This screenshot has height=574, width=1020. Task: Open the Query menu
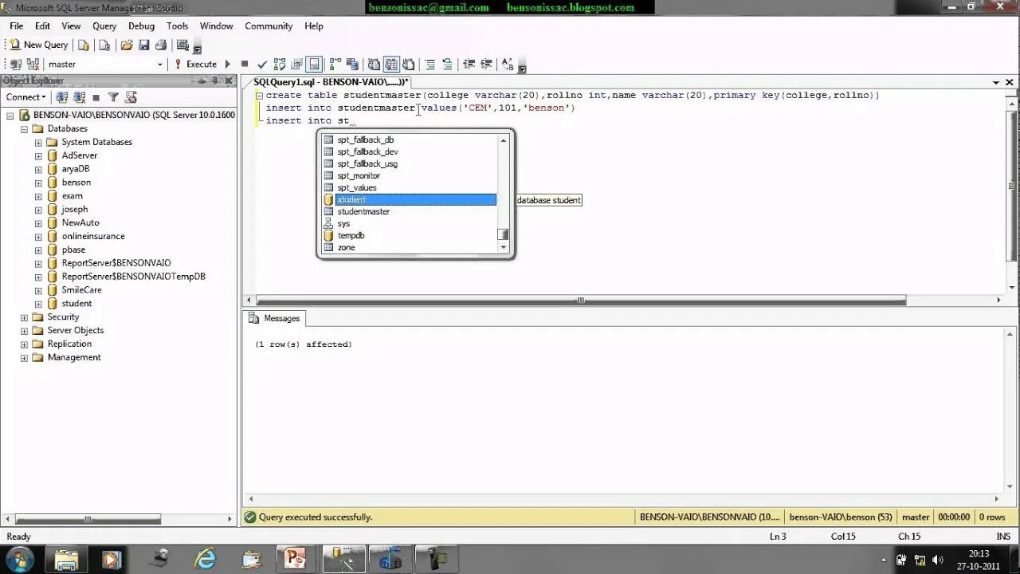104,26
